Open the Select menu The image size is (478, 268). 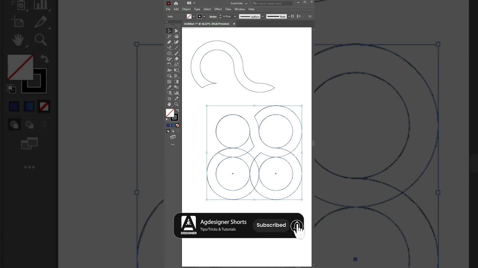[207, 9]
